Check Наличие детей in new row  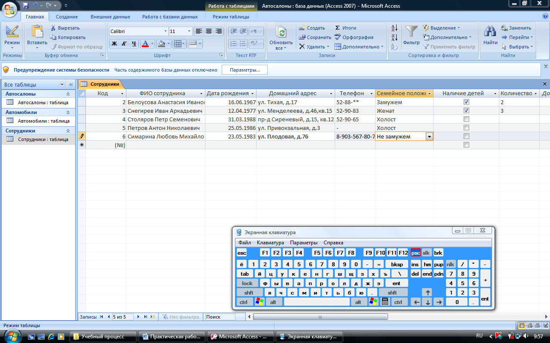[466, 145]
